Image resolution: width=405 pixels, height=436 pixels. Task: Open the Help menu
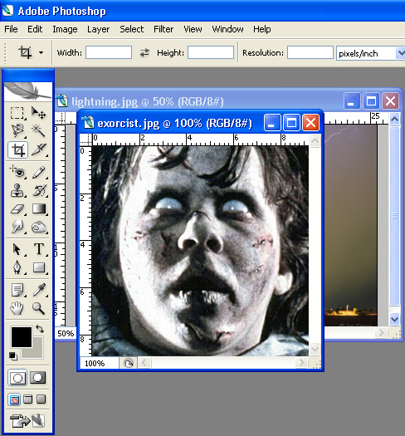tap(262, 29)
